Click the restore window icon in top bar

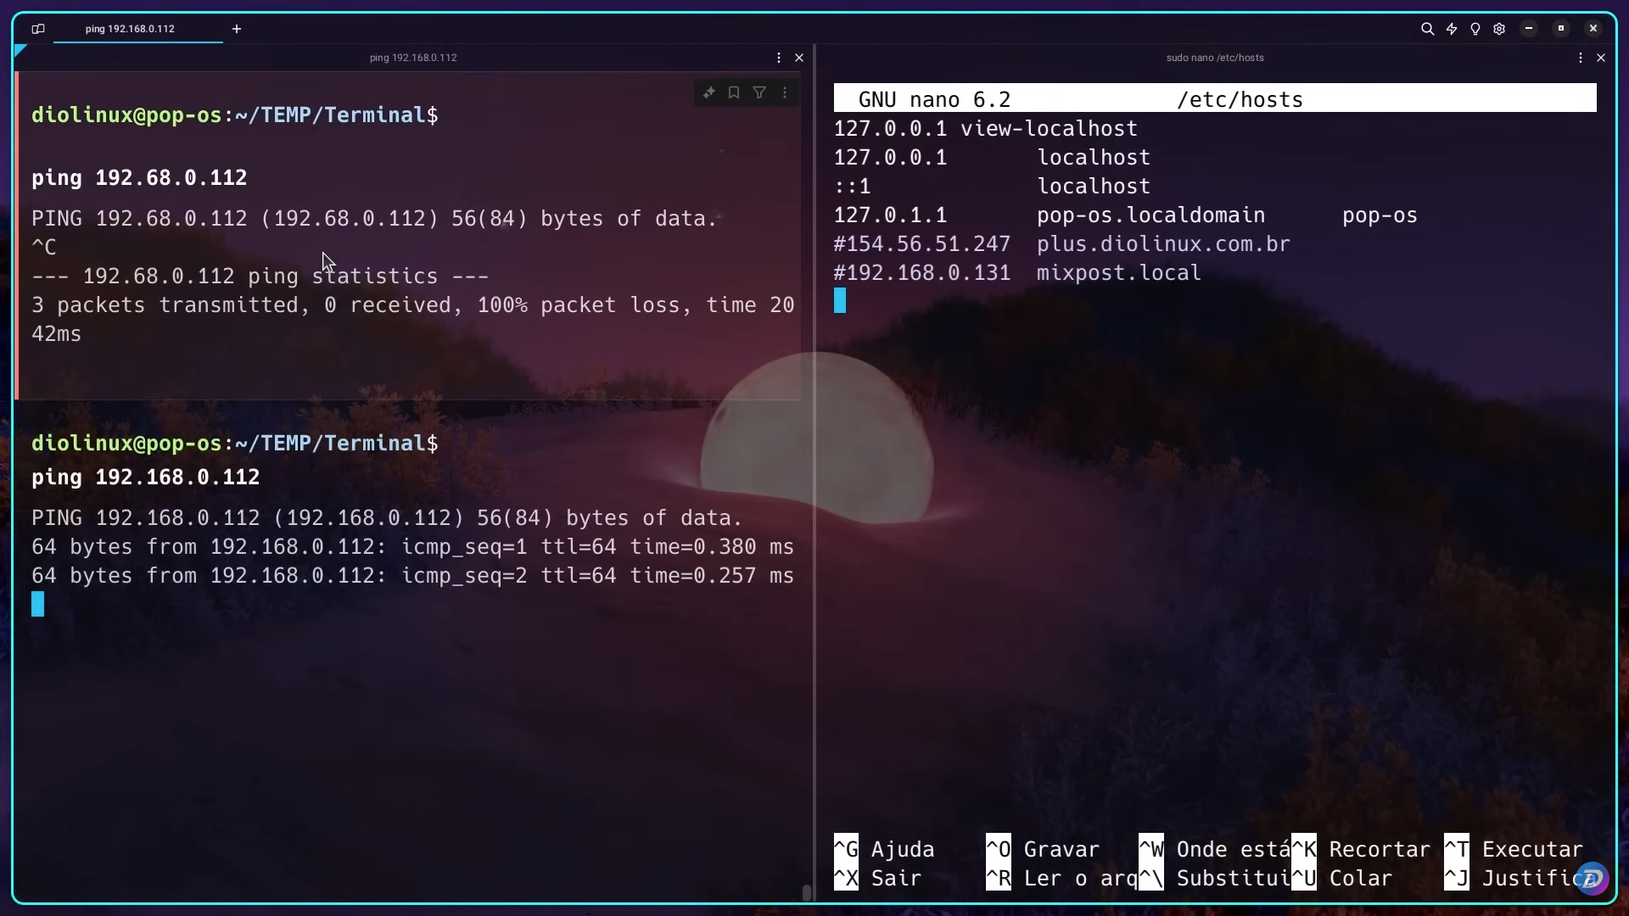coord(1560,28)
